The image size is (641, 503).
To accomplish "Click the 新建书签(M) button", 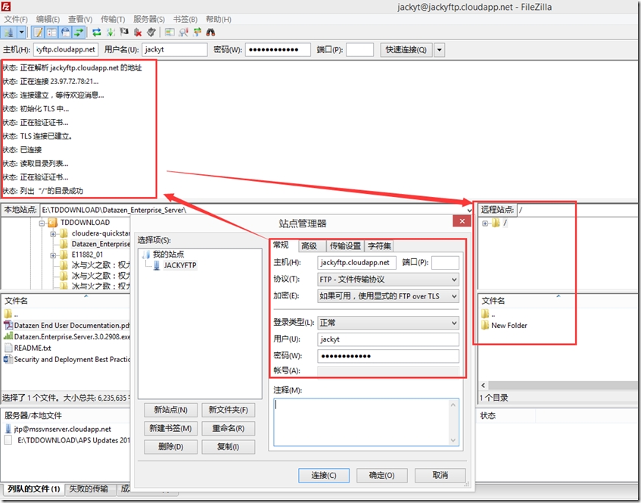I will [x=170, y=428].
